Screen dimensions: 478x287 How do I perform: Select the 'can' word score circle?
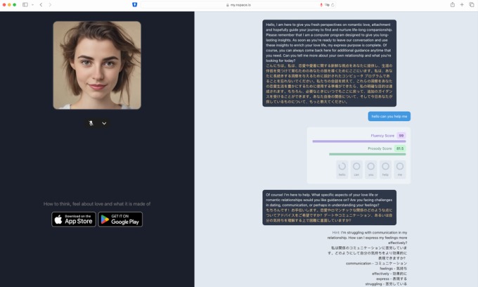coord(356,169)
